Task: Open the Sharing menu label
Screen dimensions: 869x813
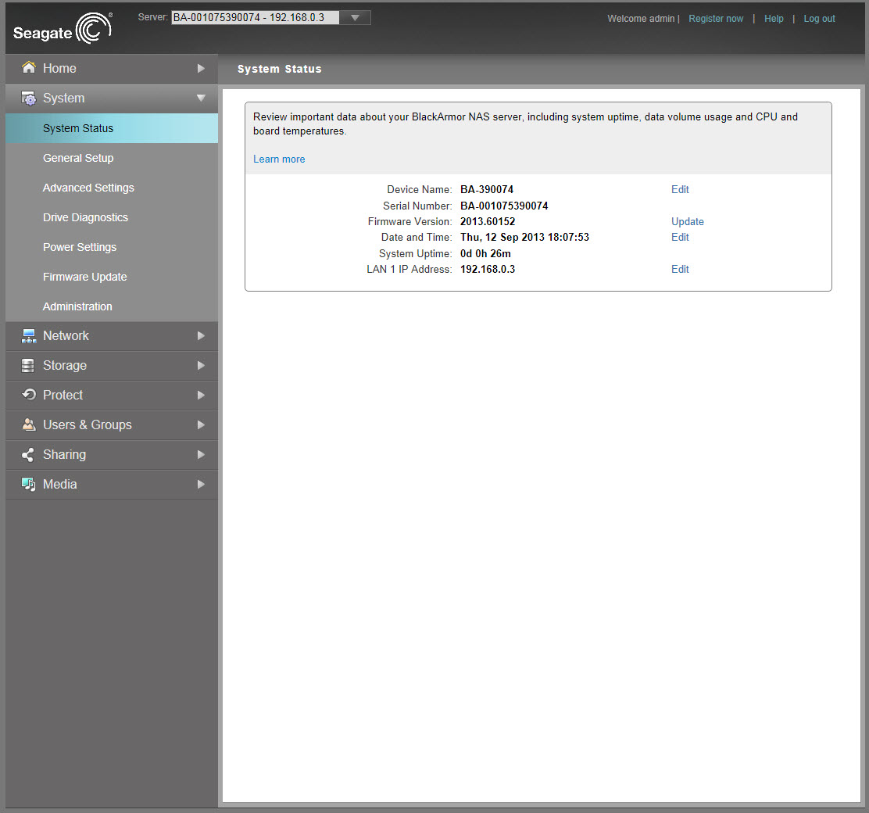Action: pos(65,455)
